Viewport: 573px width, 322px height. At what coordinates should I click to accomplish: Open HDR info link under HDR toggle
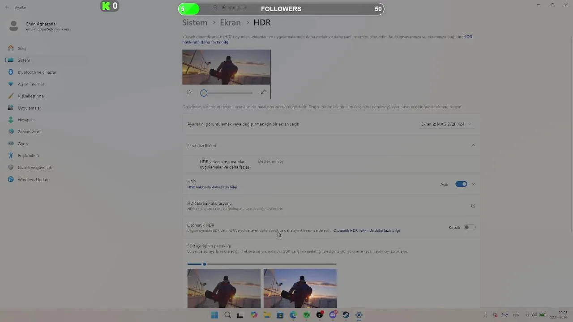coord(212,187)
